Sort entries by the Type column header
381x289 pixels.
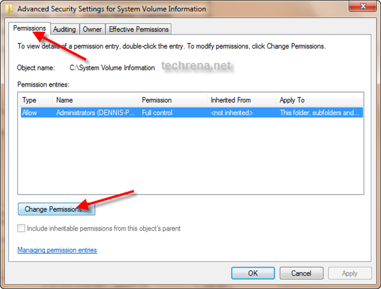(x=35, y=100)
